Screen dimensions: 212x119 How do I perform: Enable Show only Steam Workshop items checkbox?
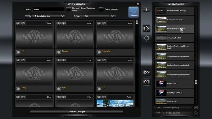(x=69, y=9)
